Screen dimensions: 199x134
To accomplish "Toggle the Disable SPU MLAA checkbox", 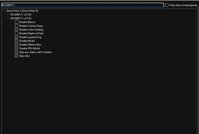I will click(16, 48).
